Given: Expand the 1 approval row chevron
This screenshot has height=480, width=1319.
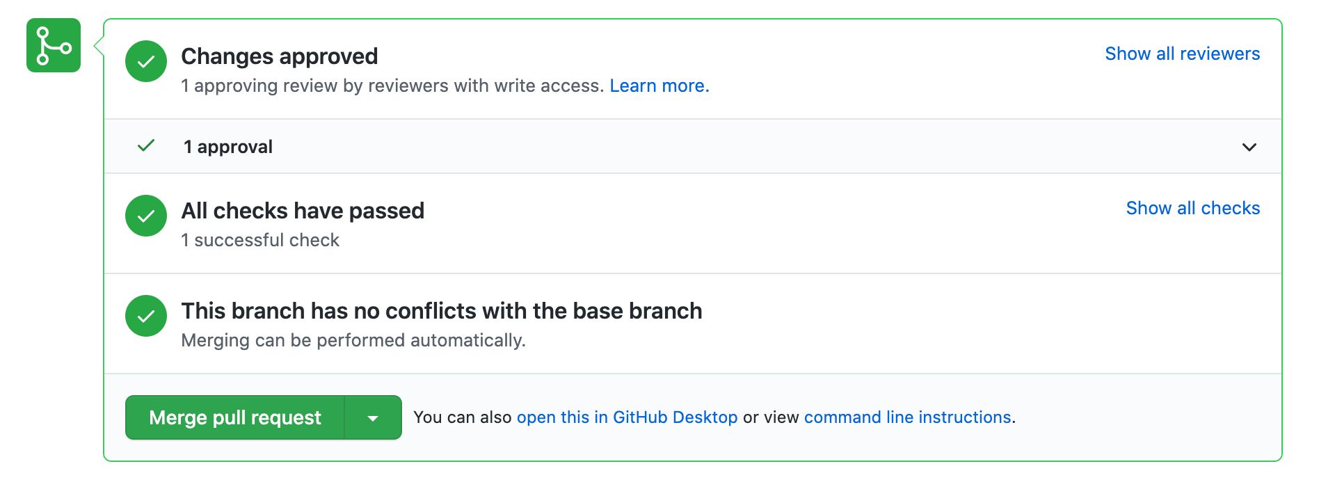Looking at the screenshot, I should pyautogui.click(x=1249, y=147).
